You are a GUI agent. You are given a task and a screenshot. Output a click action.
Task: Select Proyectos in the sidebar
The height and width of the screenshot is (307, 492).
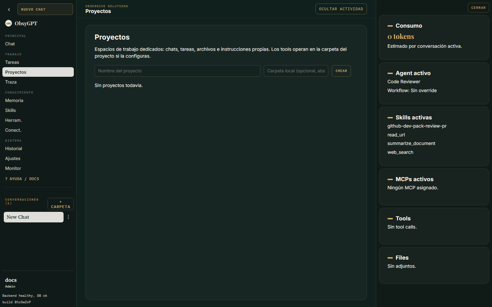(38, 72)
